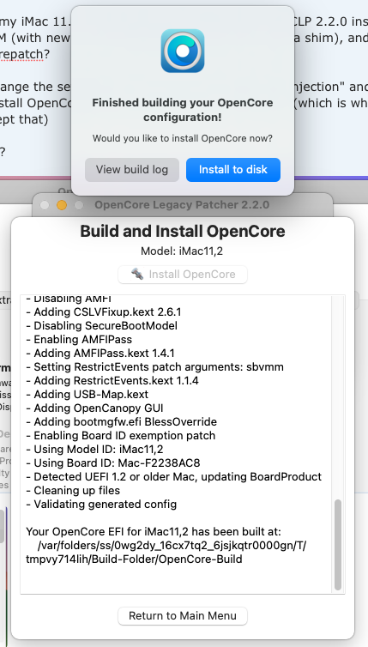Close the OpenCore Legacy Patcher window
The height and width of the screenshot is (647, 368).
pyautogui.click(x=45, y=205)
